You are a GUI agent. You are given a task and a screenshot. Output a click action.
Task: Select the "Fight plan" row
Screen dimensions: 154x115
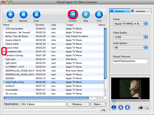[x=53, y=59]
